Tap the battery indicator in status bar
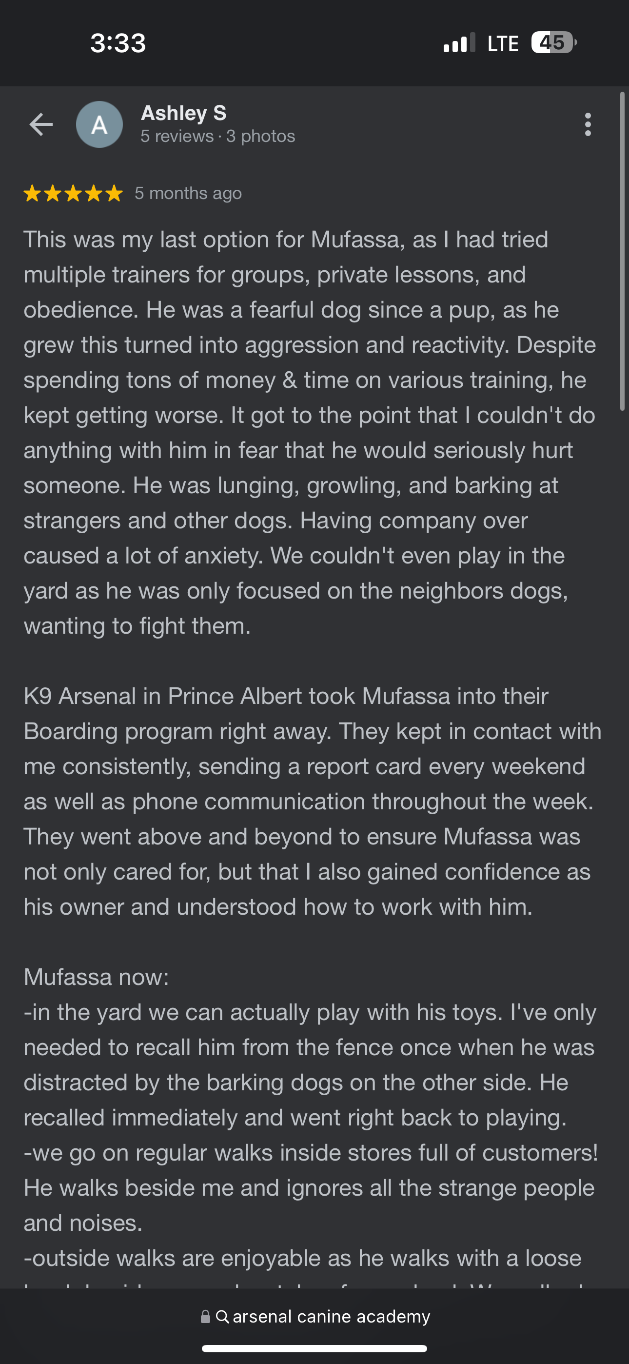Viewport: 629px width, 1364px height. point(554,42)
